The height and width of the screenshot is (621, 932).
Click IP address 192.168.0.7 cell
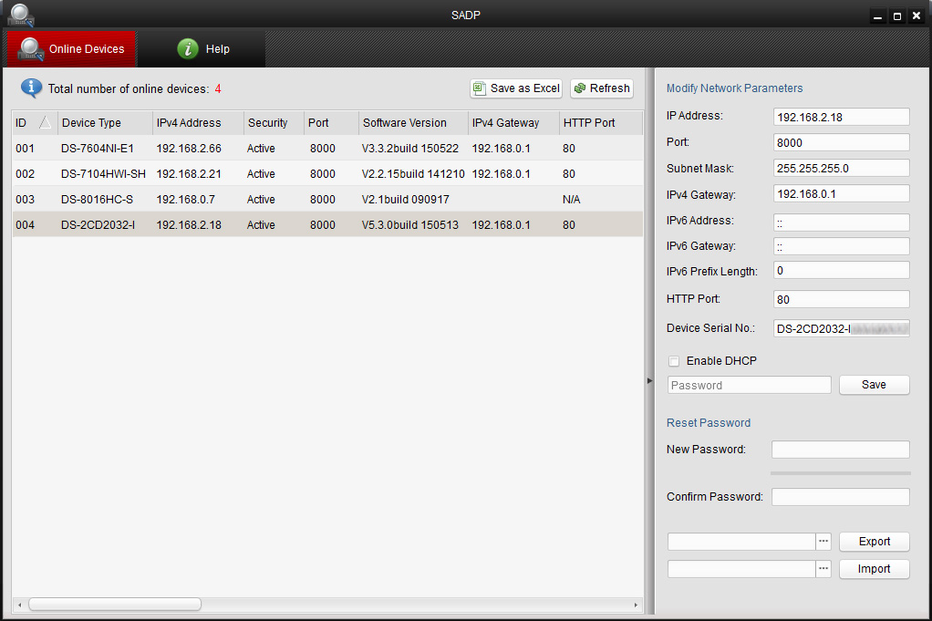click(185, 199)
